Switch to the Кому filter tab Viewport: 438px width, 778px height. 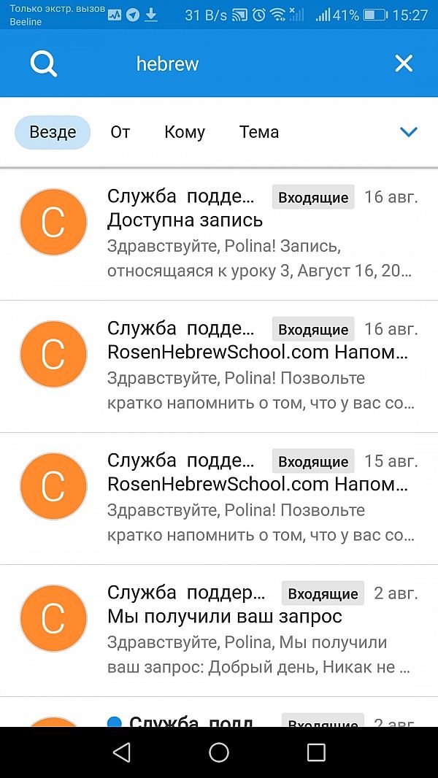pos(185,132)
